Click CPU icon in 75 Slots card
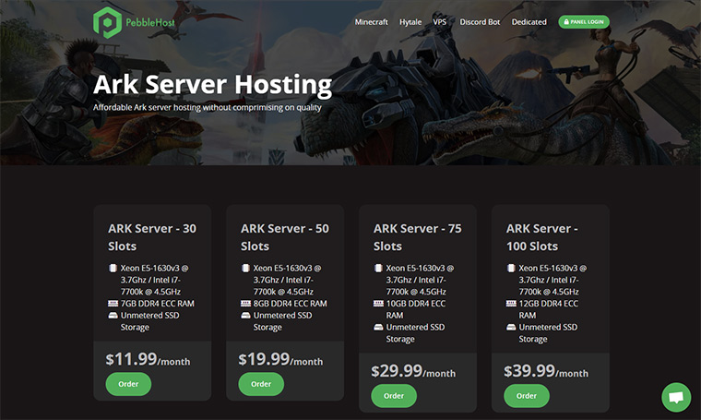Screen dimensions: 701x420 pos(378,268)
